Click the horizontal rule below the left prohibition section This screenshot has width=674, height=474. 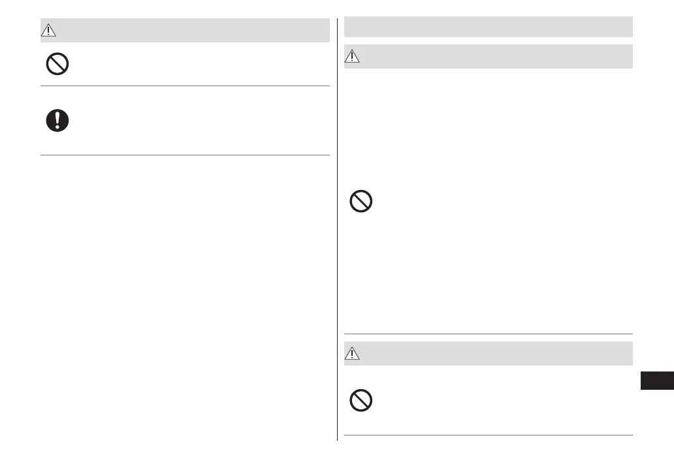tap(185, 86)
